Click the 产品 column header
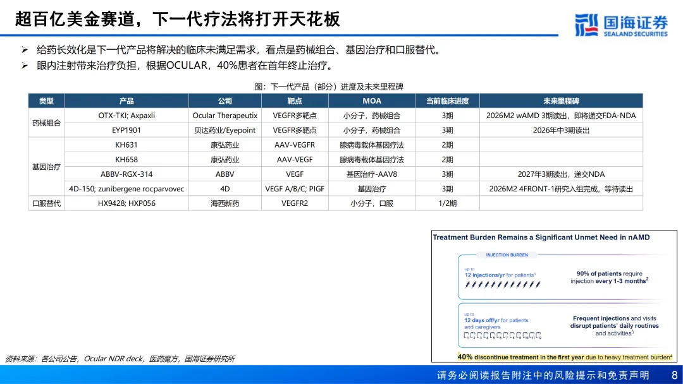Image resolution: width=683 pixels, height=384 pixels. click(126, 101)
